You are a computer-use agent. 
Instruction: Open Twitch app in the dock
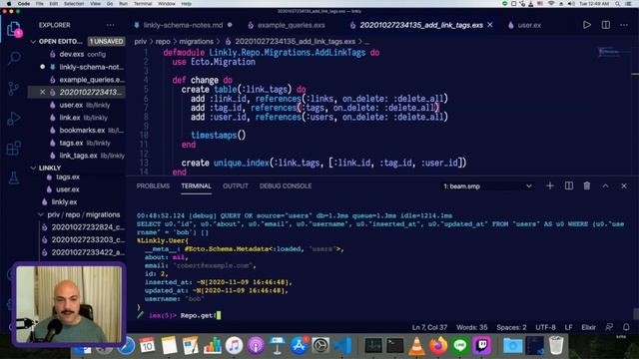coord(481,346)
